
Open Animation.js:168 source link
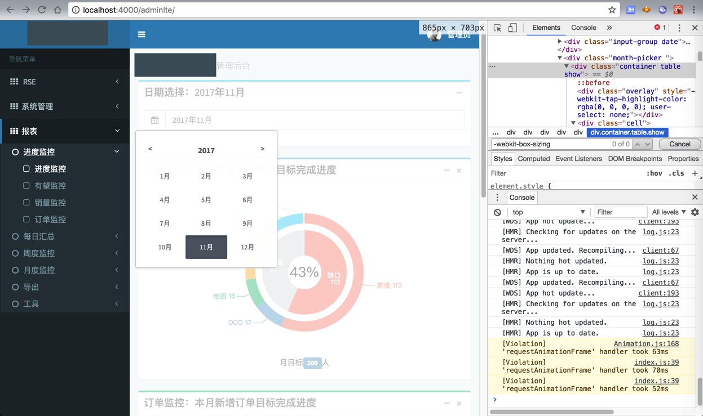(x=646, y=344)
